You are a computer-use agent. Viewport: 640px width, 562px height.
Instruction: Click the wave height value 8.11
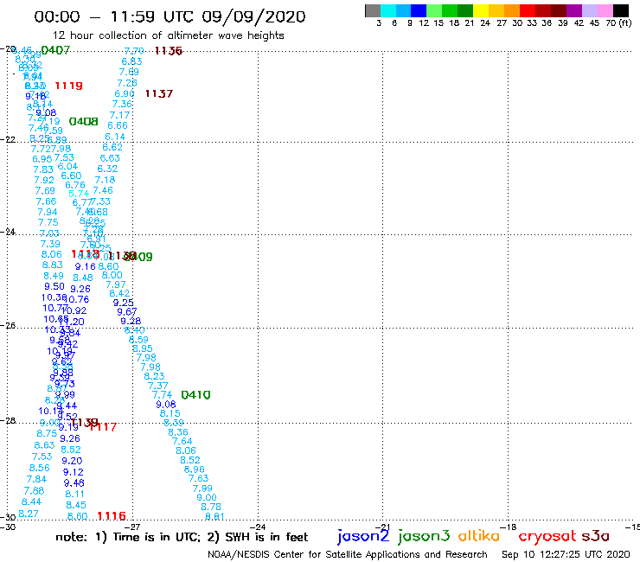75,495
